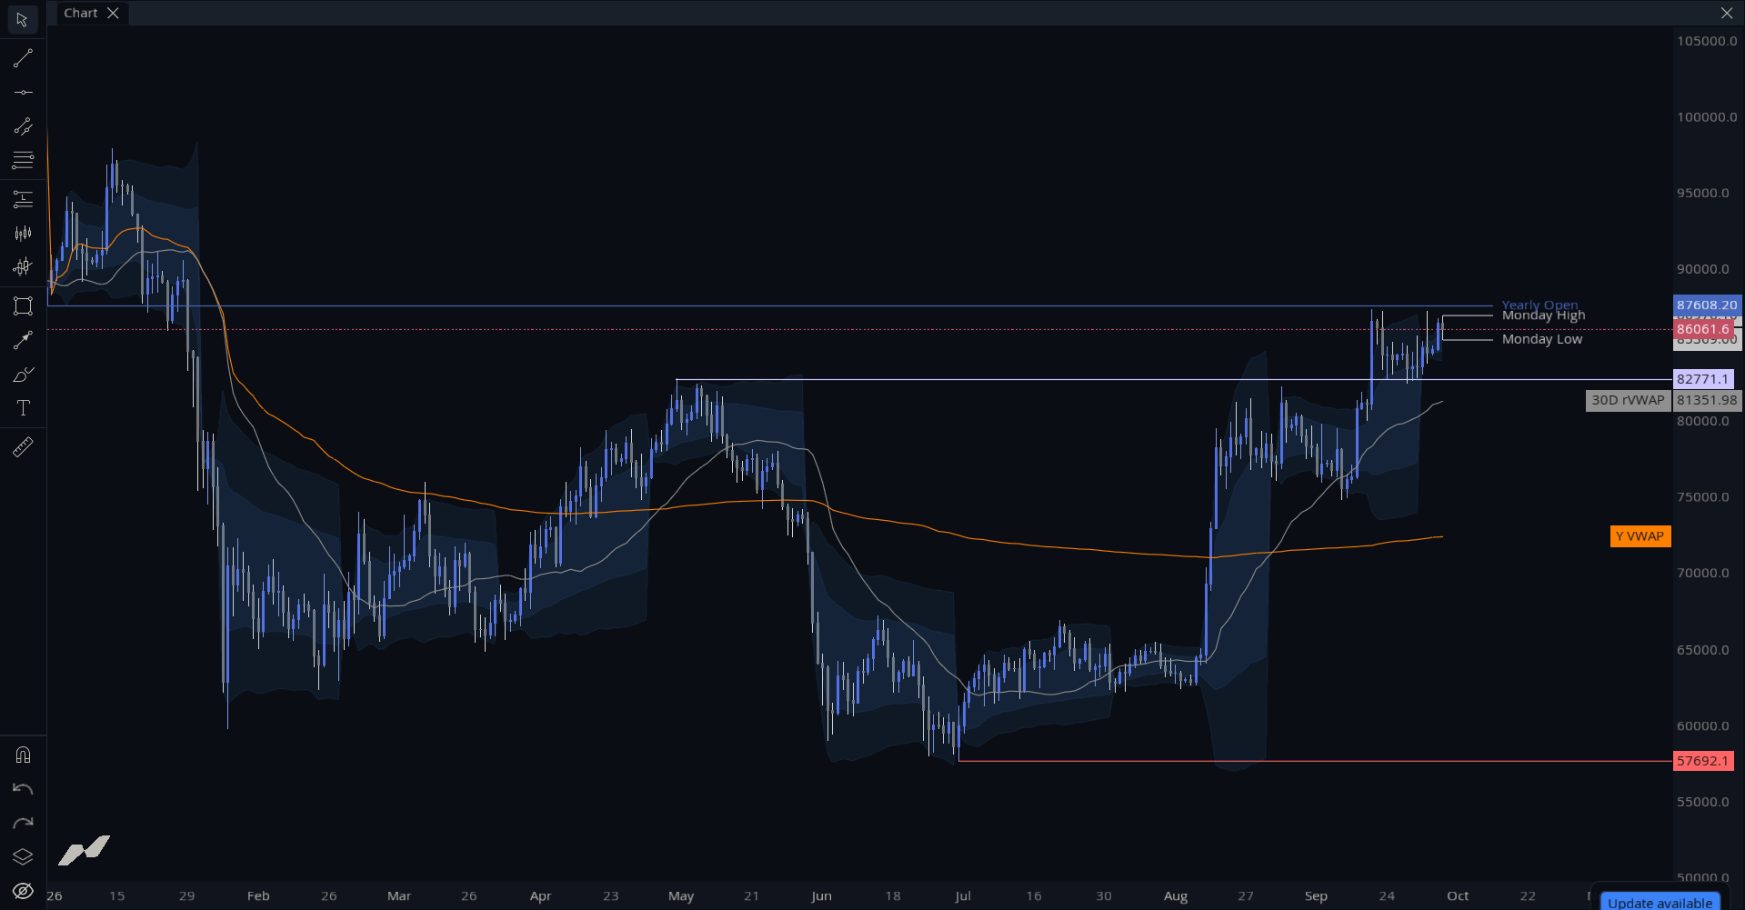The image size is (1745, 910).
Task: Click the 82771.1 horizontal level price tag
Action: point(1703,379)
